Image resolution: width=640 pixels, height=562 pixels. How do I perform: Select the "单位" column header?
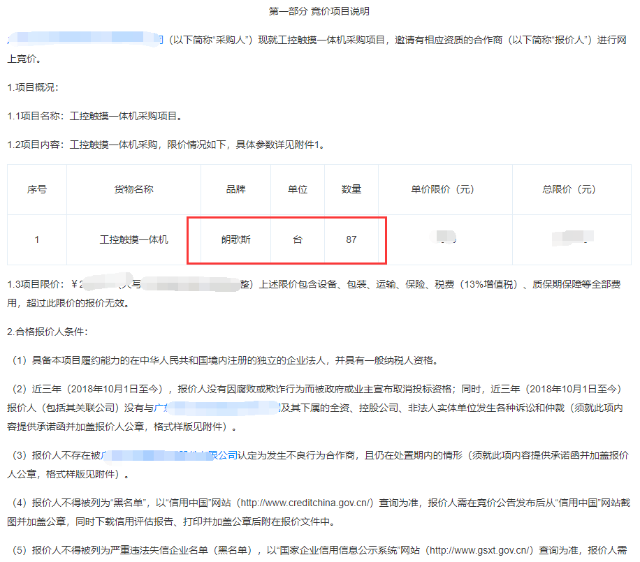point(298,190)
